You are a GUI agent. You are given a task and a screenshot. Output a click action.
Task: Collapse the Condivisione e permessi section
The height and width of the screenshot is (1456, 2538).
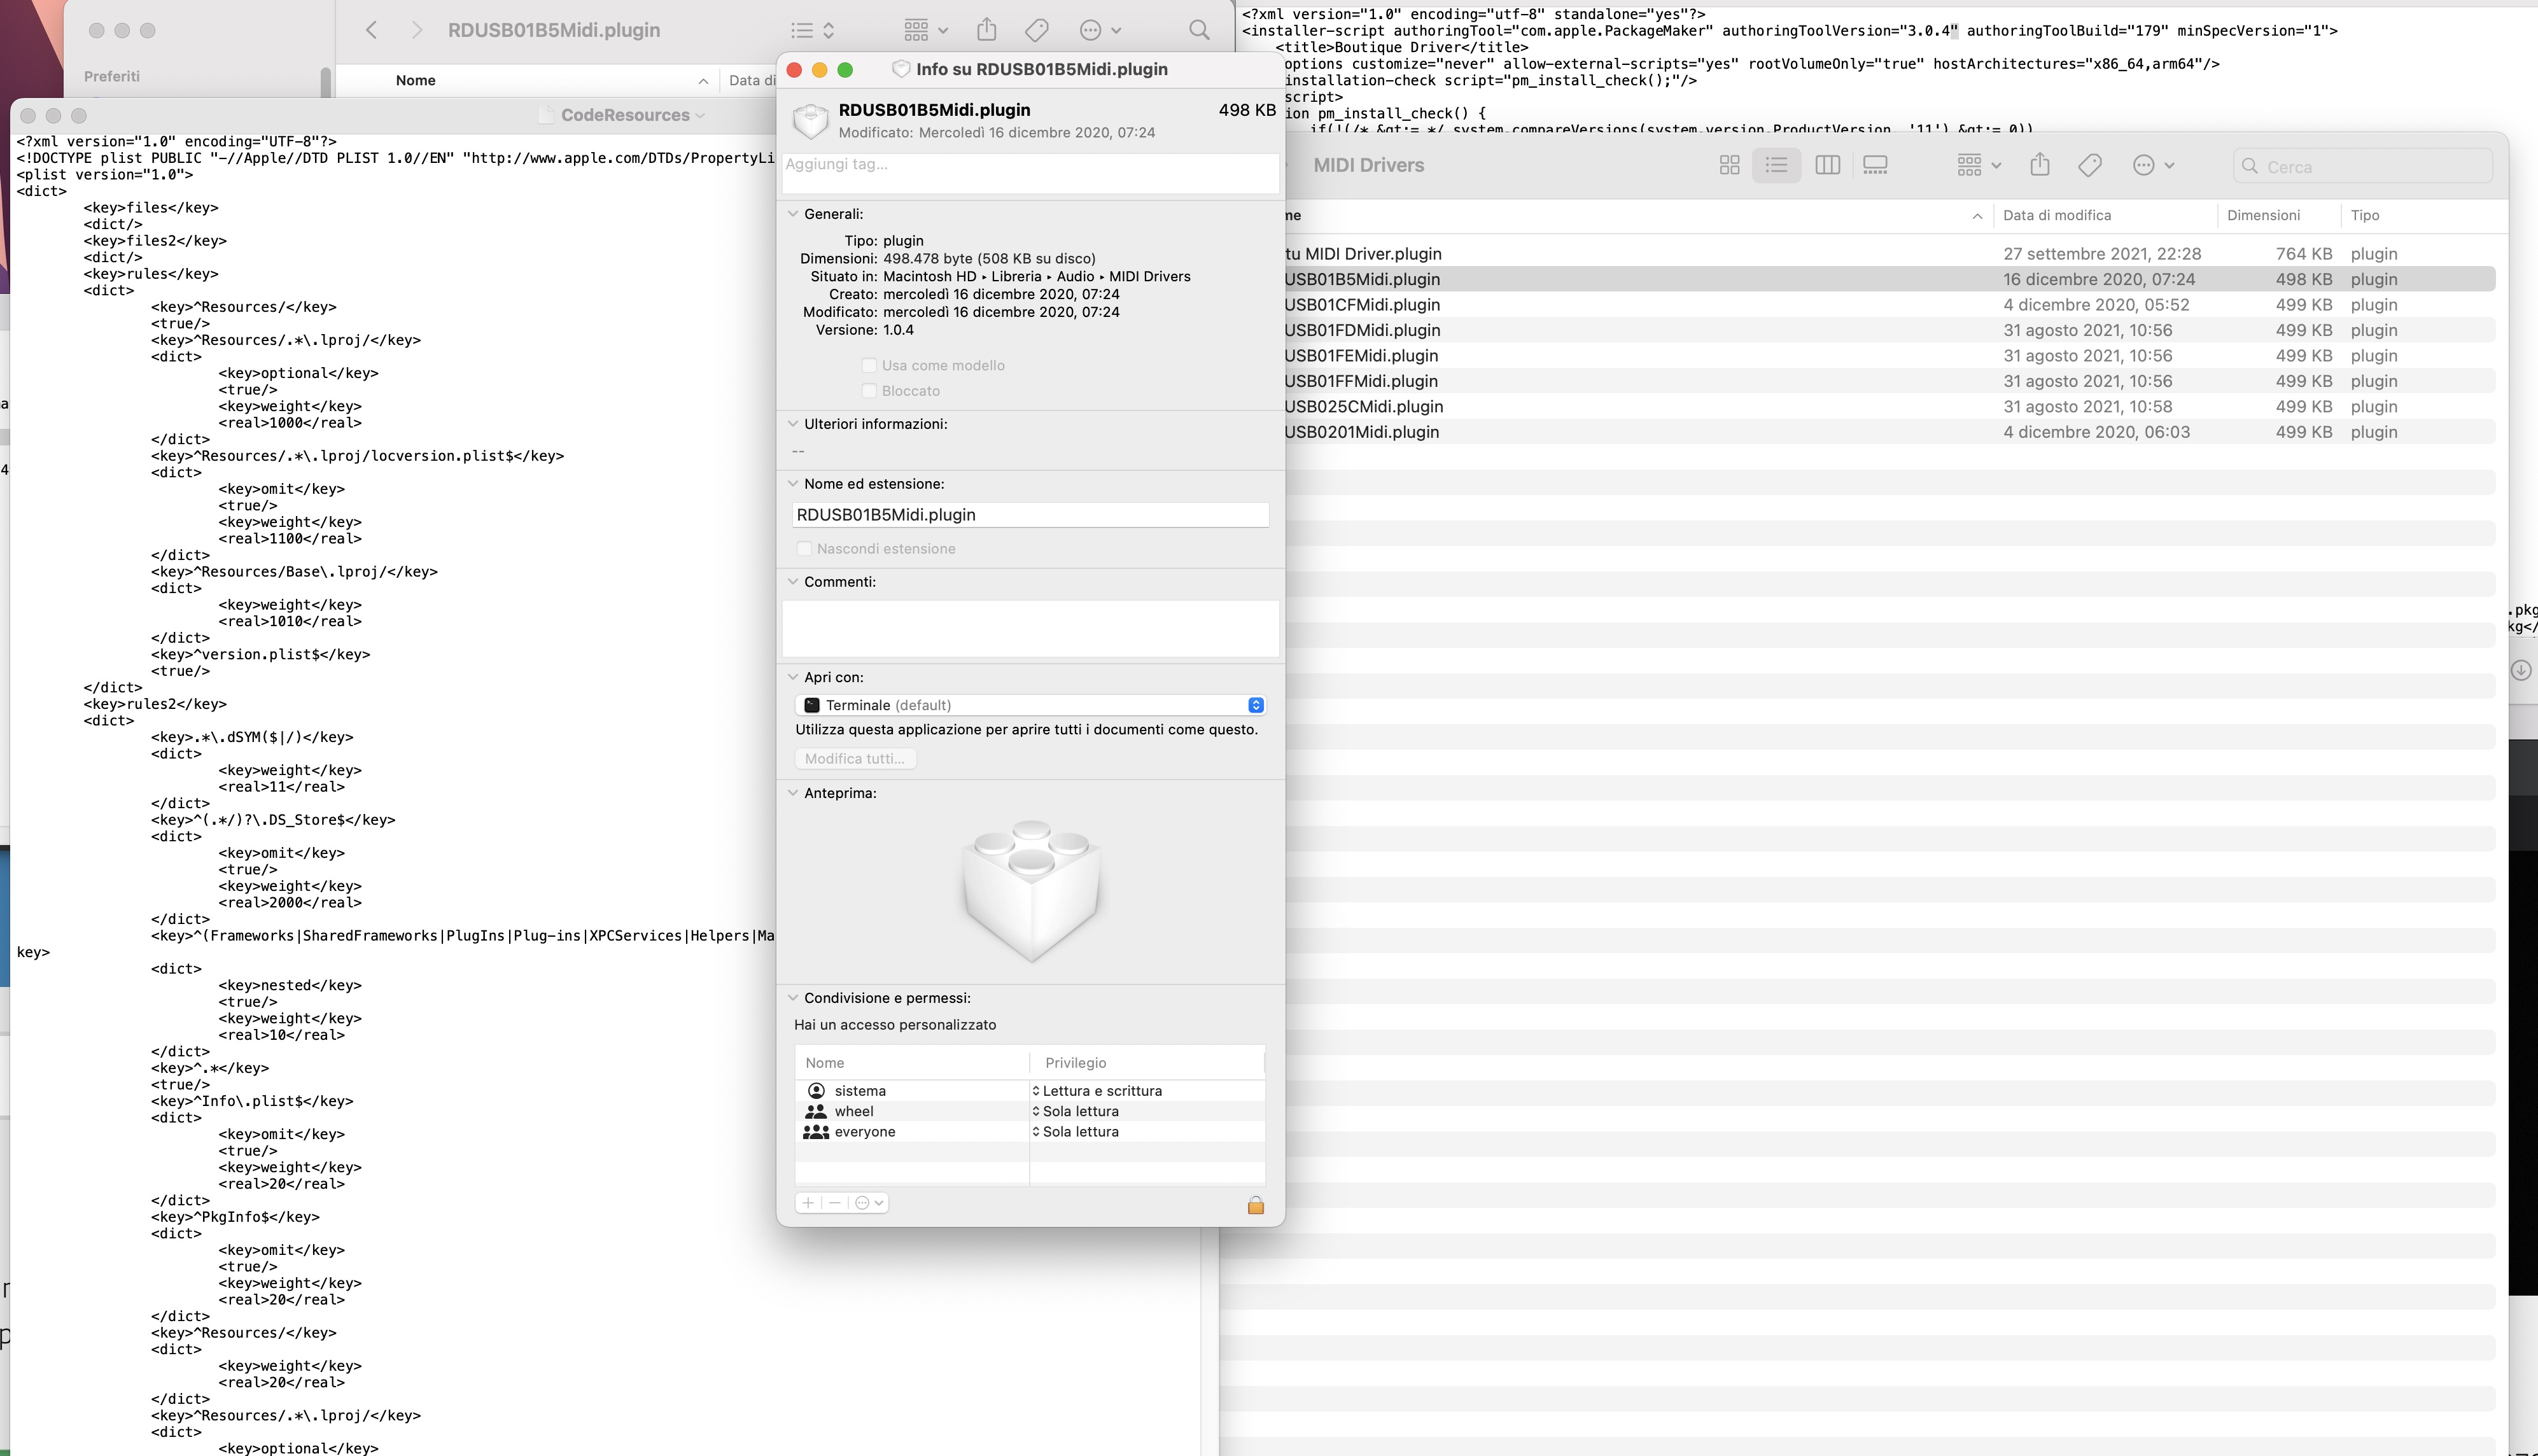793,998
